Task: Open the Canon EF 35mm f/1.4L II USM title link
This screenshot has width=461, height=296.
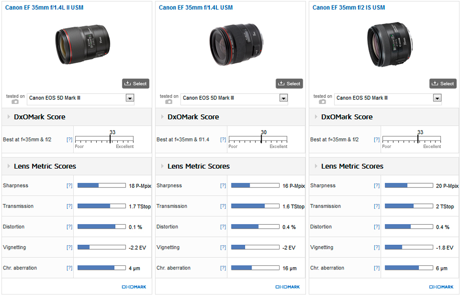Action: [x=44, y=8]
